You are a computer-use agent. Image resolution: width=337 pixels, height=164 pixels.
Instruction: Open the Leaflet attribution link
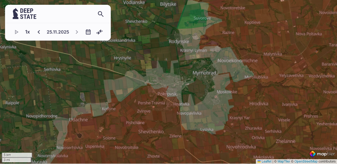pyautogui.click(x=266, y=161)
